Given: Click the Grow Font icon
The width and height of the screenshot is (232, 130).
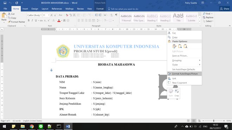Looking at the screenshot, I should (52, 15).
